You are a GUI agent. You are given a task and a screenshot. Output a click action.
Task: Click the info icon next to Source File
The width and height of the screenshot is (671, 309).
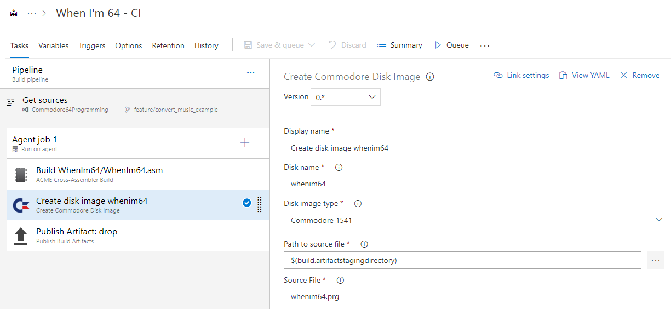tap(340, 281)
